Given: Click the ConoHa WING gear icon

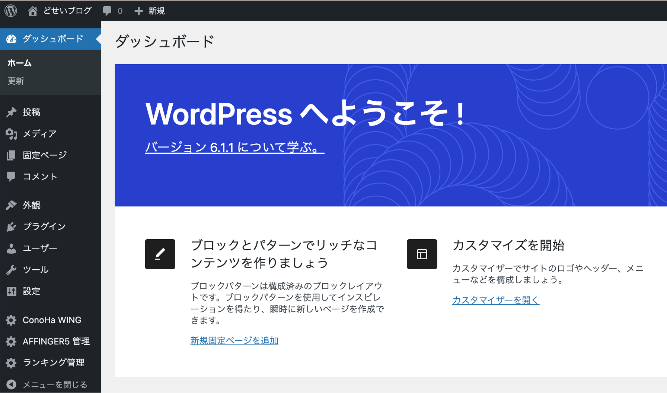Looking at the screenshot, I should tap(12, 320).
